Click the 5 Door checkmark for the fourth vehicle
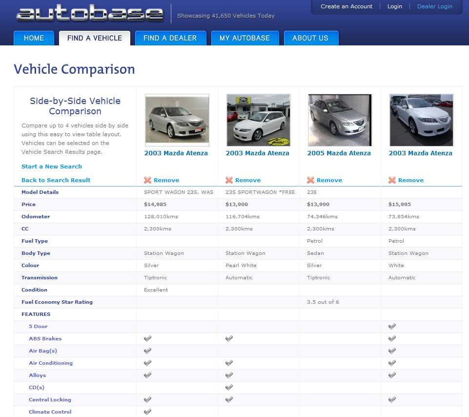 point(392,326)
